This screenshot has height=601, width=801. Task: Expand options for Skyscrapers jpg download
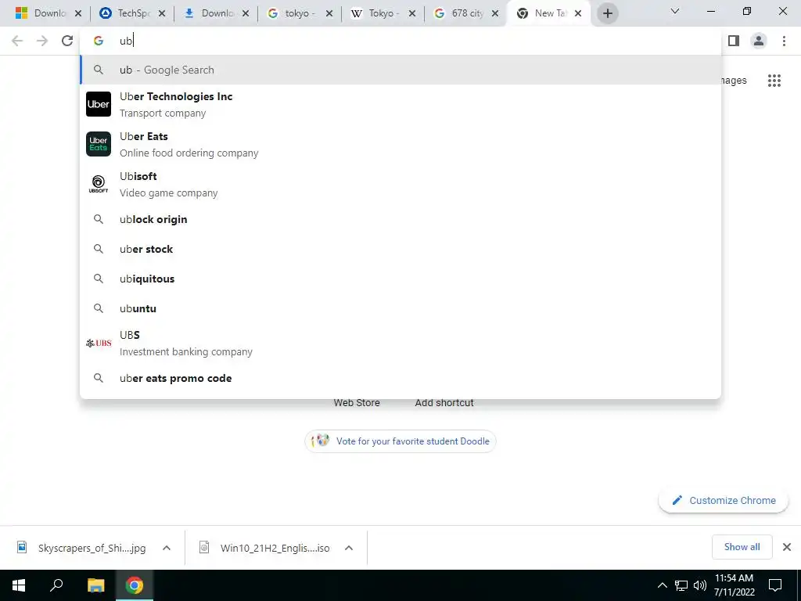click(167, 548)
